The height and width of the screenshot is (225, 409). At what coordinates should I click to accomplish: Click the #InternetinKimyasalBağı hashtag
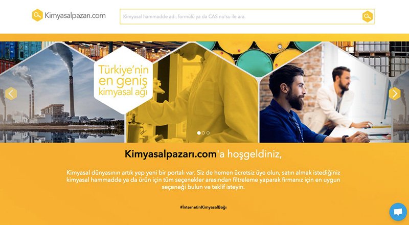click(203, 207)
